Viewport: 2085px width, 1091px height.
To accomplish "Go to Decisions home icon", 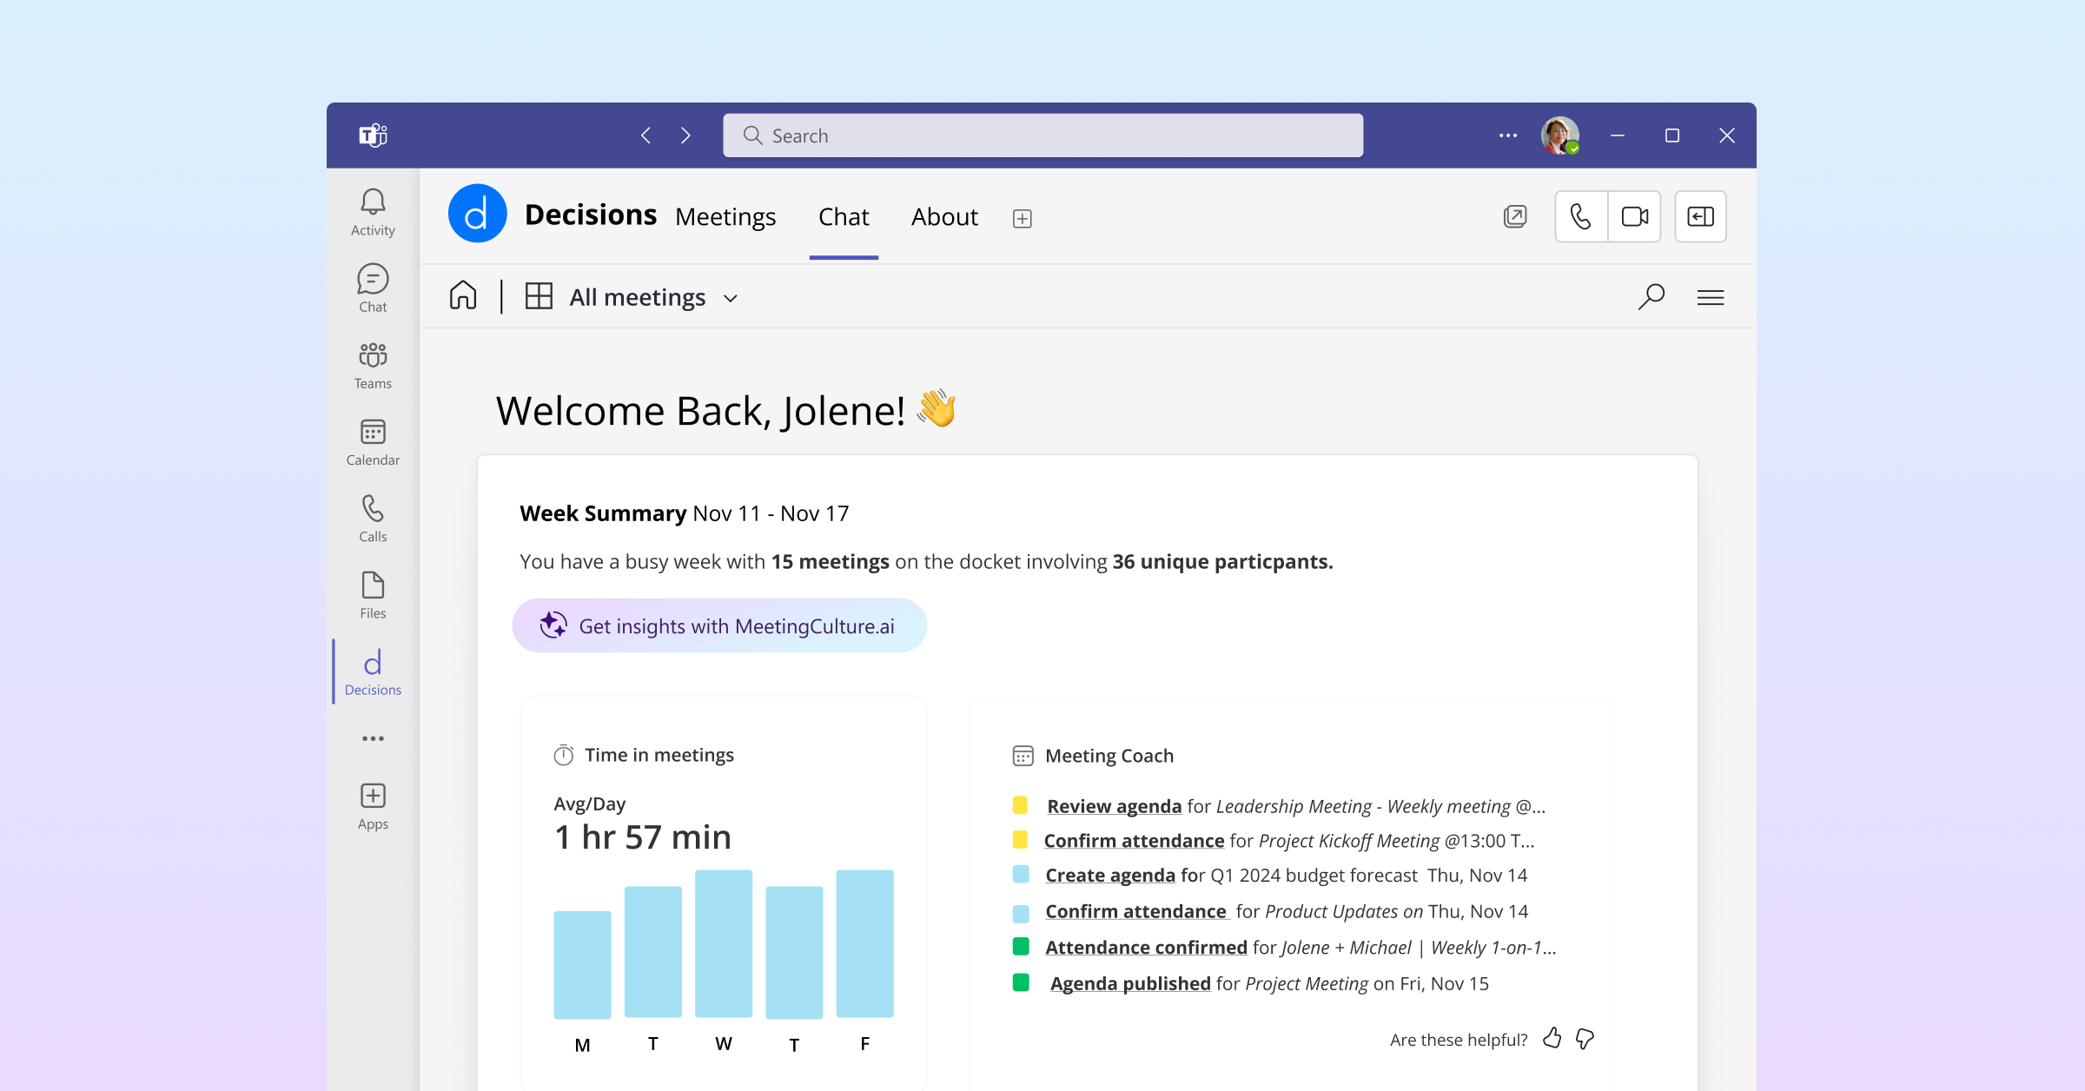I will pyautogui.click(x=463, y=295).
